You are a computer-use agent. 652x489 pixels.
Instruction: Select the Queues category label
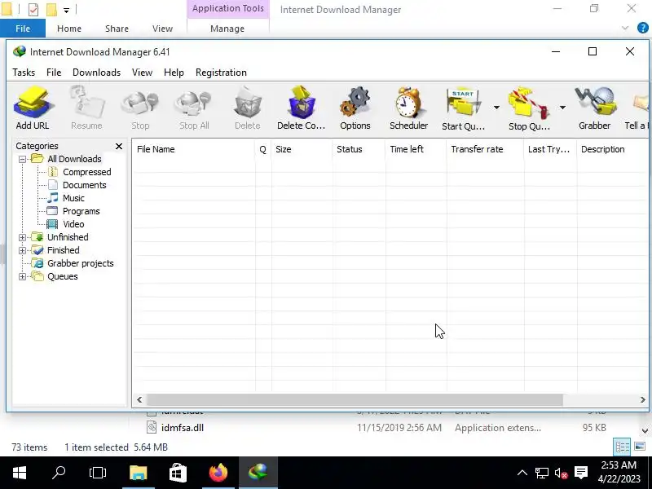(x=63, y=276)
